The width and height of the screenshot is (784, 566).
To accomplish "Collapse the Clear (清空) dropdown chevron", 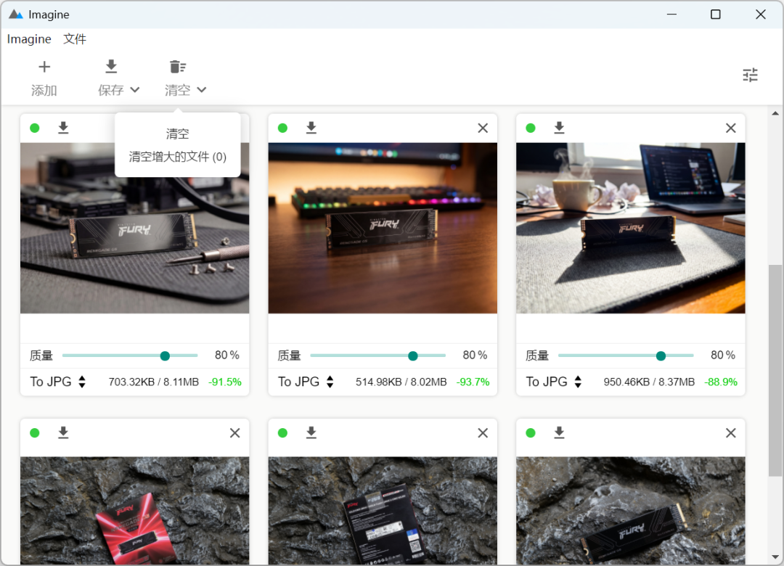I will [x=202, y=90].
